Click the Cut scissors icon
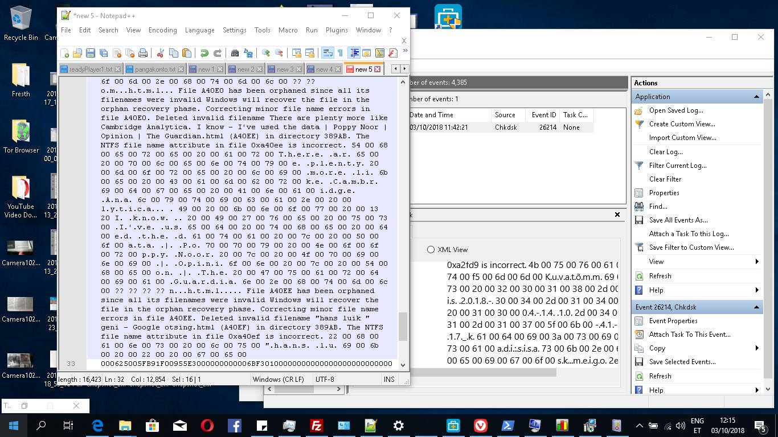 pos(160,53)
